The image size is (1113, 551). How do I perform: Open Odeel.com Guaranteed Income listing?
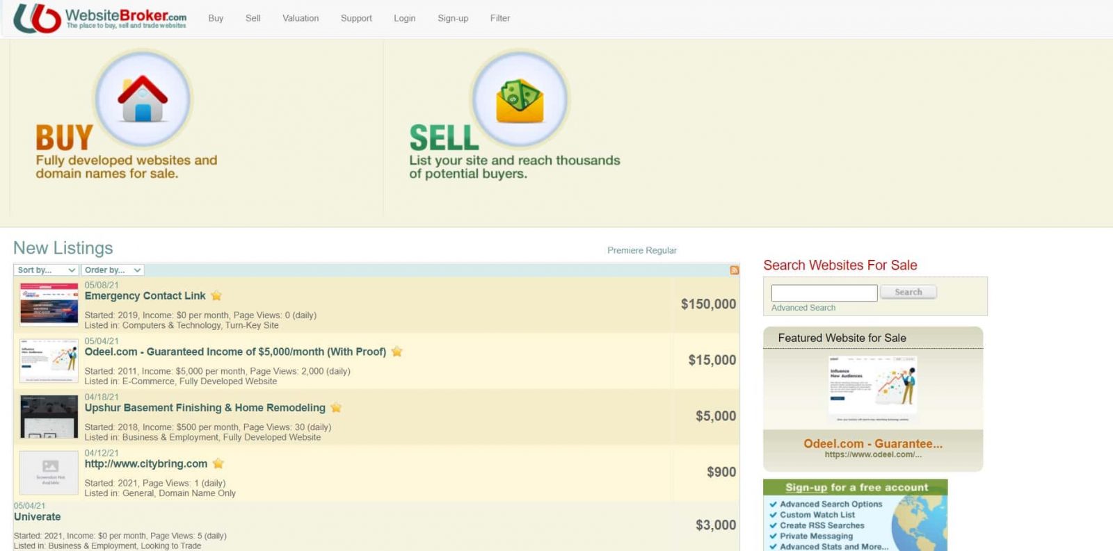(x=235, y=352)
